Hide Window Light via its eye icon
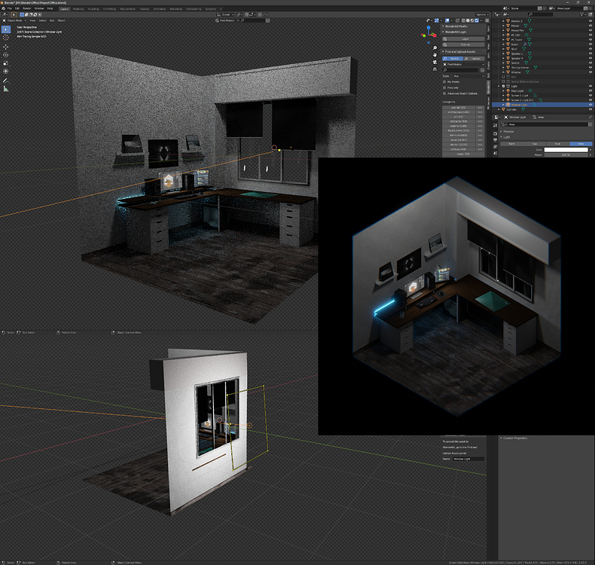 click(590, 105)
